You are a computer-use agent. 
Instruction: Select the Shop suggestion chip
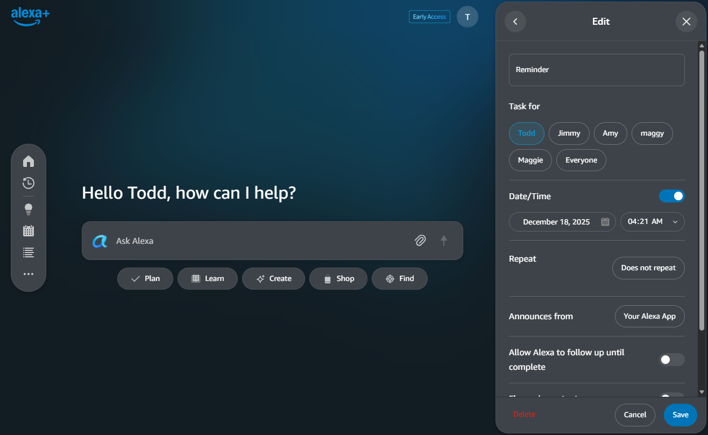coord(338,278)
